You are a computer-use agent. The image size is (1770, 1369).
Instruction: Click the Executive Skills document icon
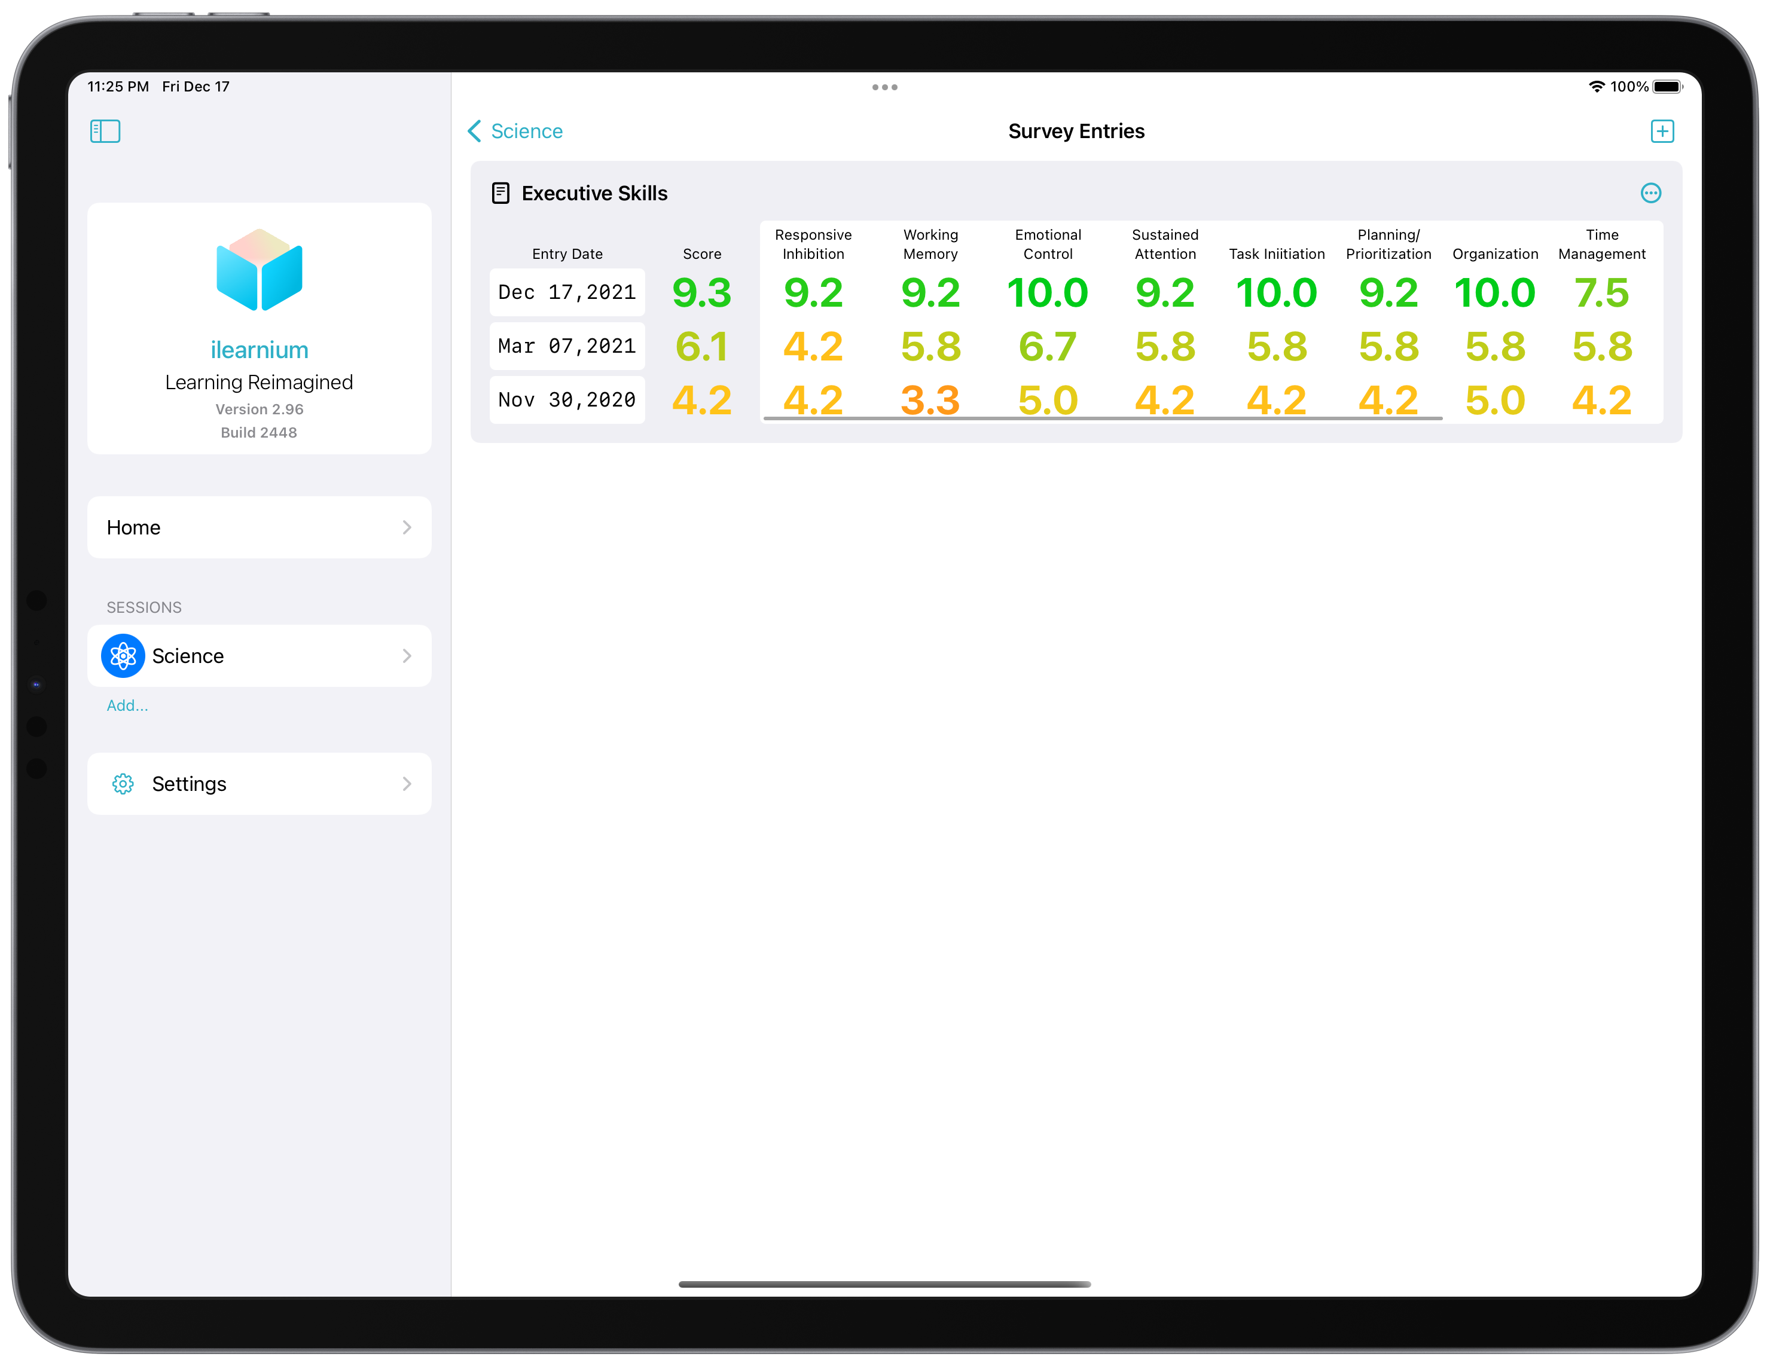(501, 192)
